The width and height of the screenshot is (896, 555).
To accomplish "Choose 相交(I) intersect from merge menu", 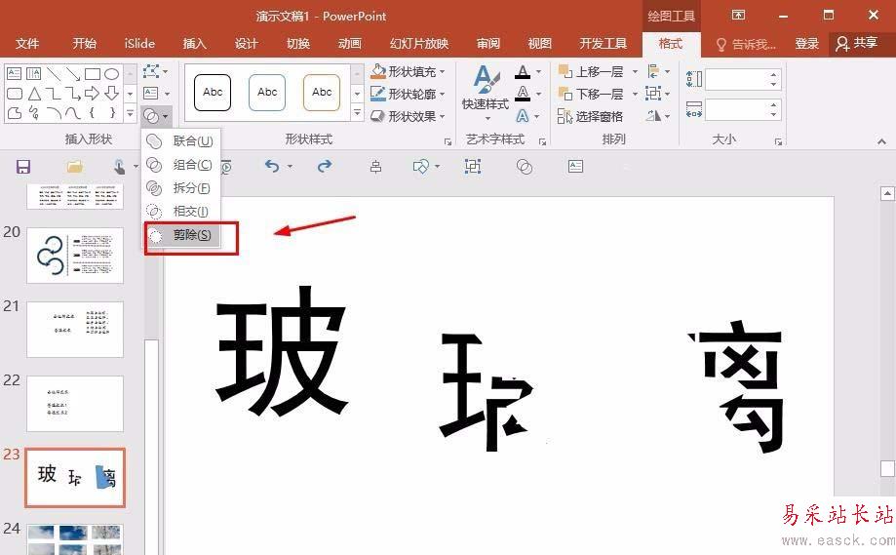I will tap(180, 212).
